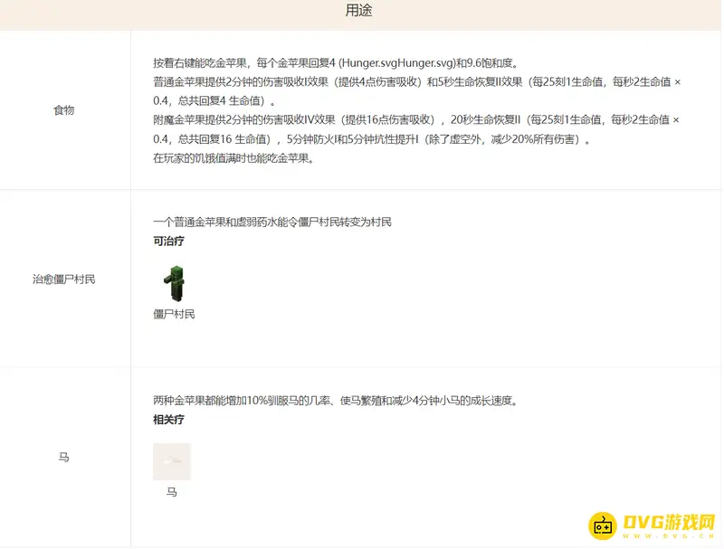
Task: Click the 可治疗 bold heading
Action: [x=170, y=241]
